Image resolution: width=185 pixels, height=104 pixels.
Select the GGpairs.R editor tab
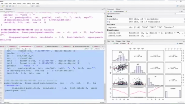coord(39,47)
